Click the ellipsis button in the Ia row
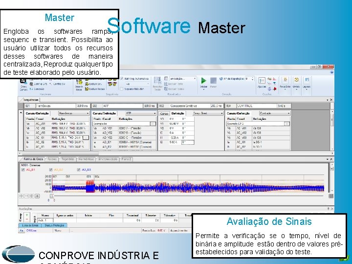 pos(86,137)
